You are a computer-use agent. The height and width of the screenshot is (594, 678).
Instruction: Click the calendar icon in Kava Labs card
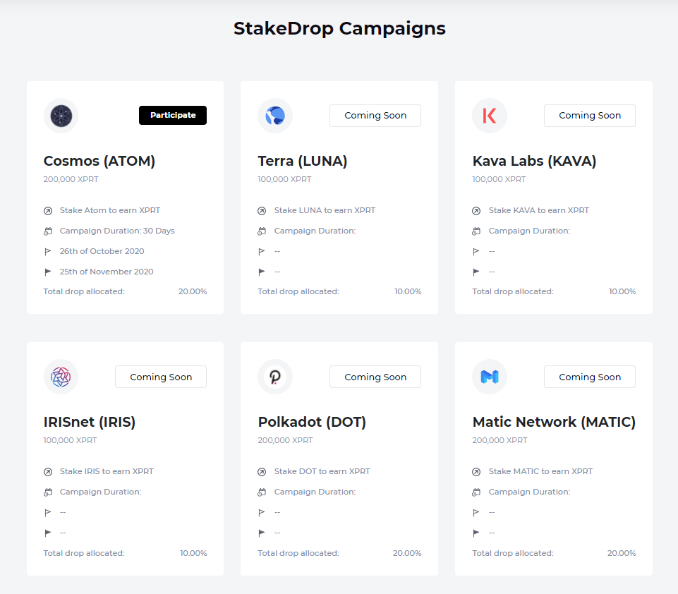coord(476,231)
